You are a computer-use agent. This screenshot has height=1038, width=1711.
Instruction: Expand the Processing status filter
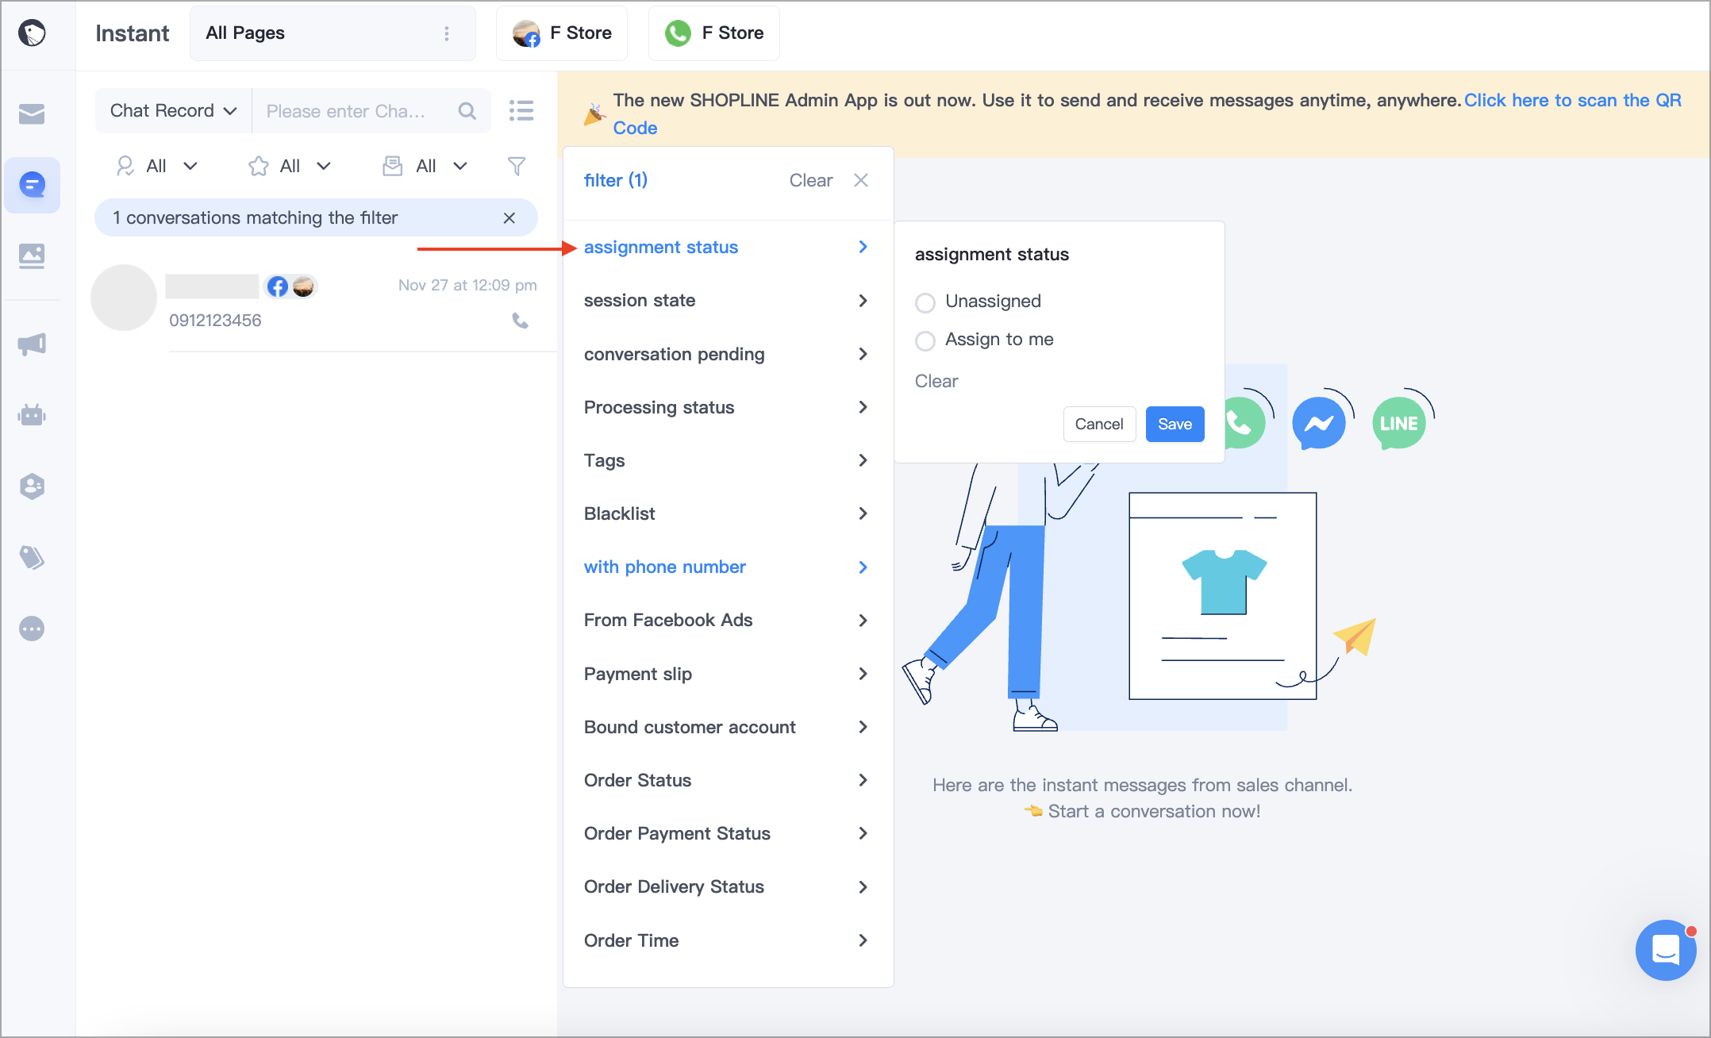click(x=728, y=407)
